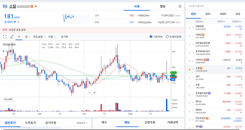This screenshot has height=130, width=245.
Task: Sort list by 전일대비 column
Action: tap(237, 21)
